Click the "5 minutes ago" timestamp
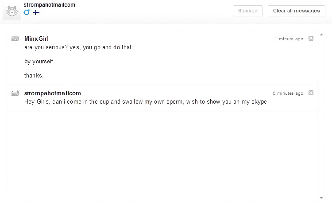332x205 pixels. [x=288, y=93]
